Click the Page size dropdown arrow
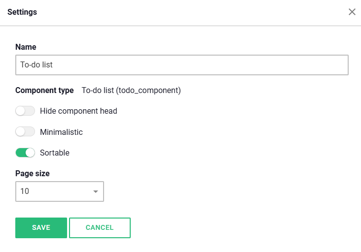Screen dimensions: 361x252 (96, 191)
